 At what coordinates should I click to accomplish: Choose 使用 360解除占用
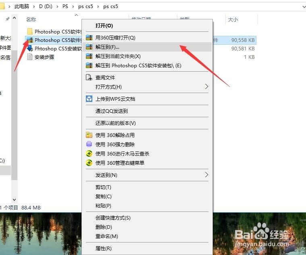(147, 135)
